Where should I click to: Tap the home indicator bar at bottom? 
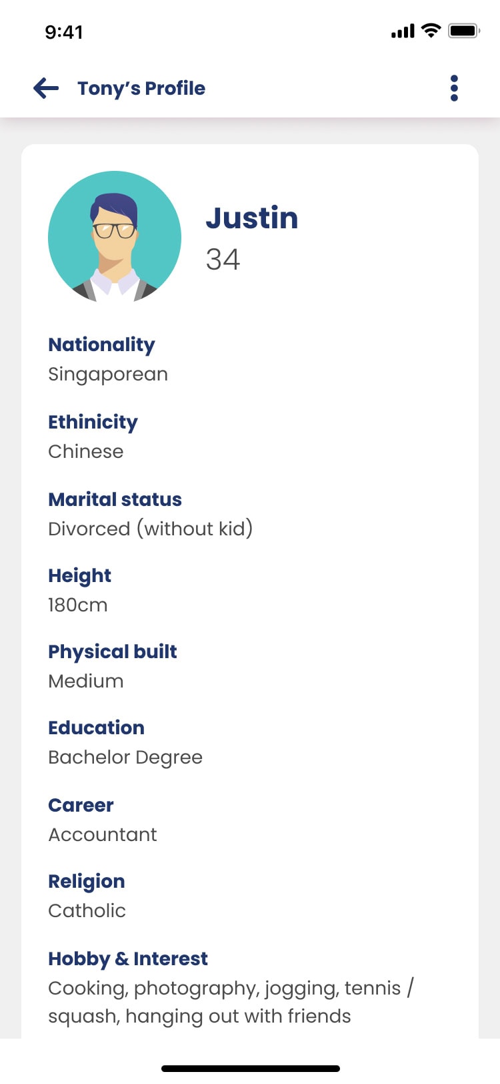(251, 1069)
